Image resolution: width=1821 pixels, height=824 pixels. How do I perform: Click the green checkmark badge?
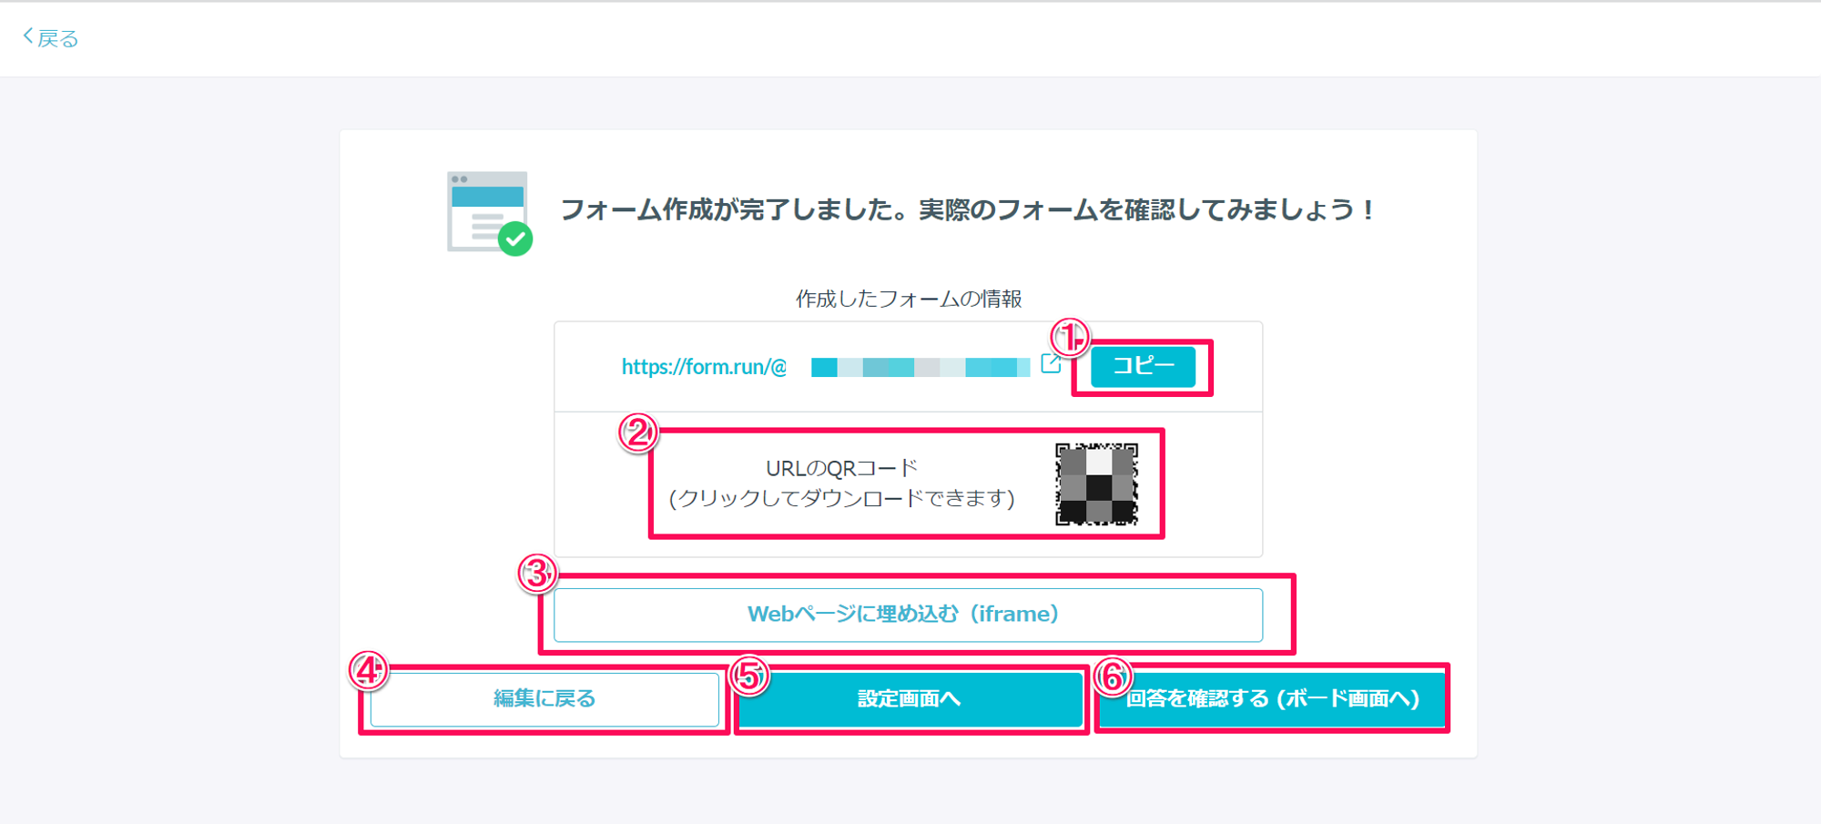tap(515, 239)
